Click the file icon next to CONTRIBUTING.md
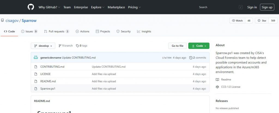 point(36,67)
